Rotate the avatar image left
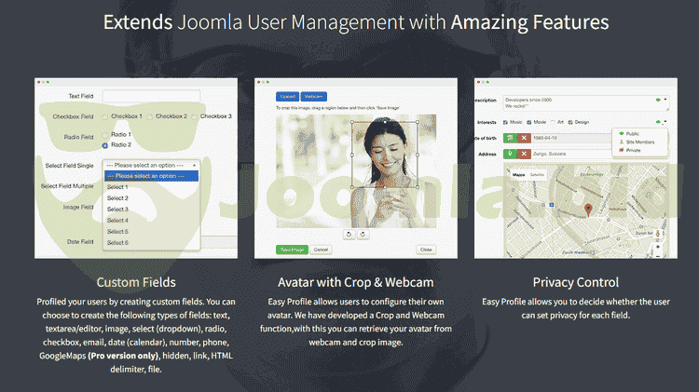 point(349,234)
